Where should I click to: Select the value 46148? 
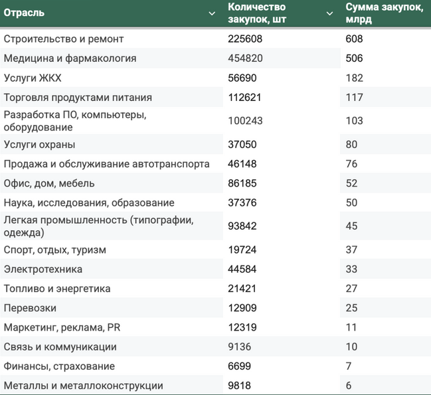point(242,164)
